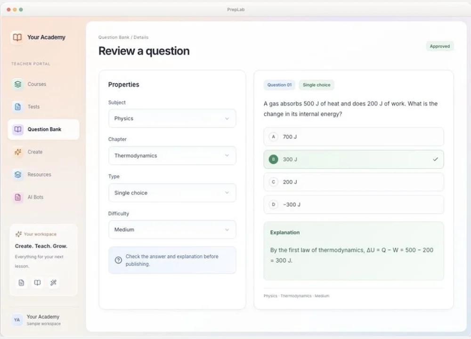
Task: Open the Difficulty dropdown showing Medium
Action: coord(172,230)
